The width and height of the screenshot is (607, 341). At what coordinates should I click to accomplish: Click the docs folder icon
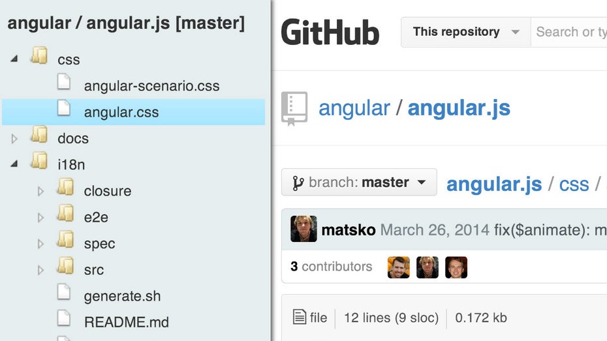click(x=39, y=138)
